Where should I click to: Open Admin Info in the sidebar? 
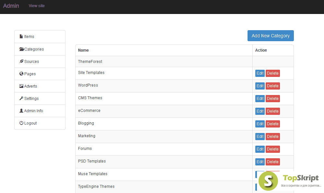40,111
